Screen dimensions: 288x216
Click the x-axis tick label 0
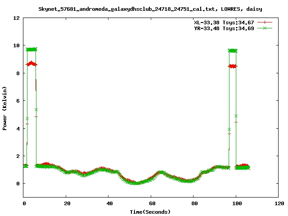pyautogui.click(x=24, y=203)
